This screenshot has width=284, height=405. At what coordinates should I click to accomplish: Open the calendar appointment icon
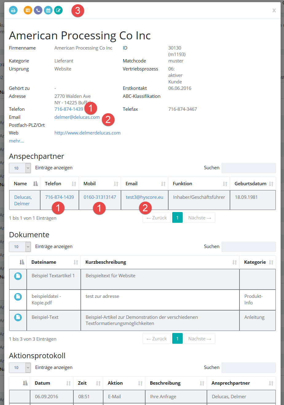[x=48, y=10]
